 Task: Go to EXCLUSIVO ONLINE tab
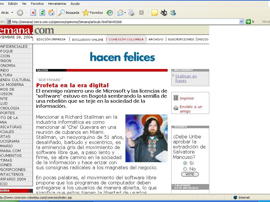tap(88, 40)
